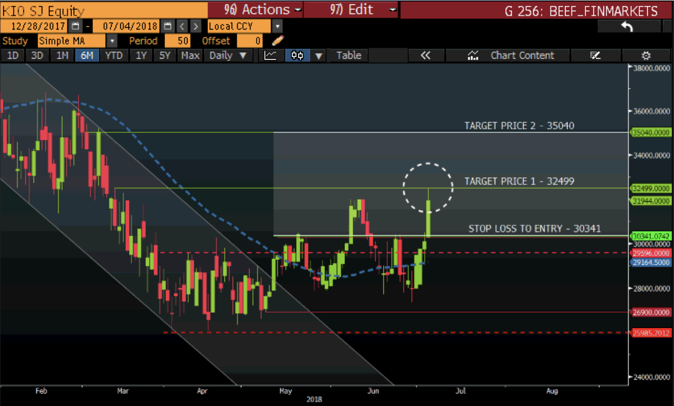Select the 5Y time range
Screen dimensions: 674x406
[165, 55]
